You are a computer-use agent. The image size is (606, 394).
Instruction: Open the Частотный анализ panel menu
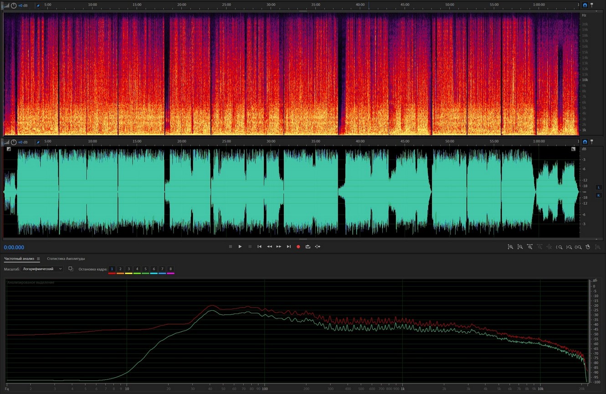tap(38, 259)
